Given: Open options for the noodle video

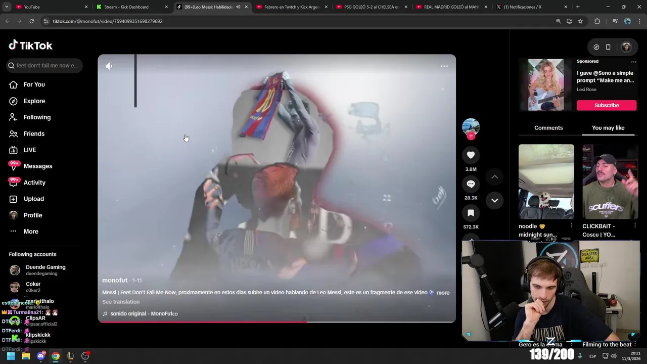Looking at the screenshot, I should coord(571,225).
